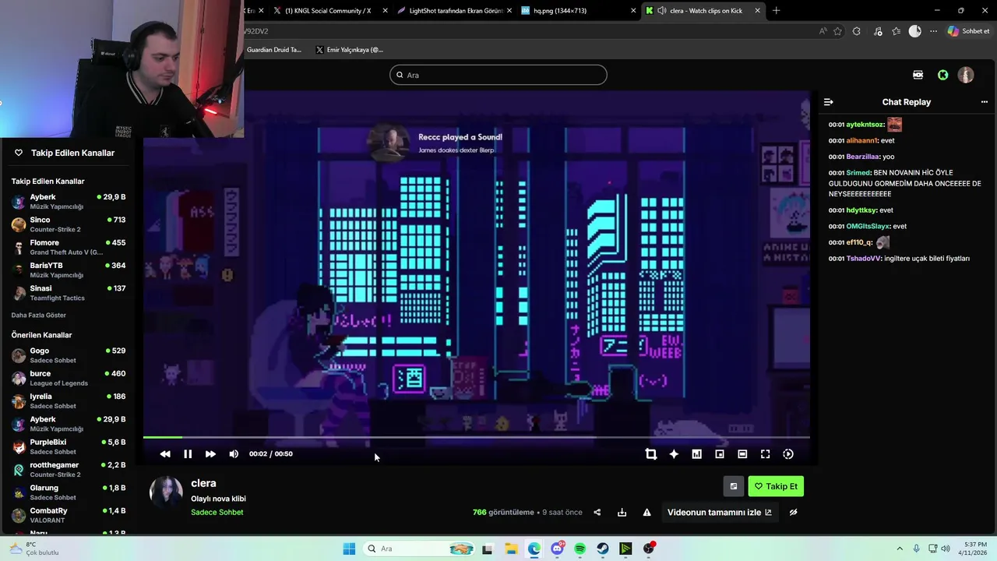Collapse the Chat Replay panel arrow
Viewport: 997px width, 561px height.
[829, 102]
